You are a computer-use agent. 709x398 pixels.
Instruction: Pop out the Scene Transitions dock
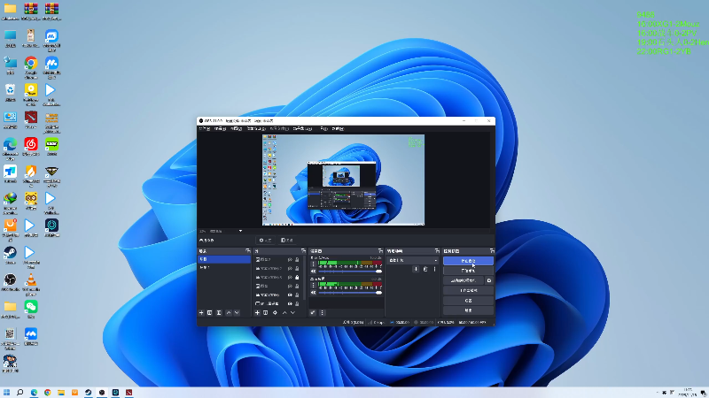click(437, 251)
